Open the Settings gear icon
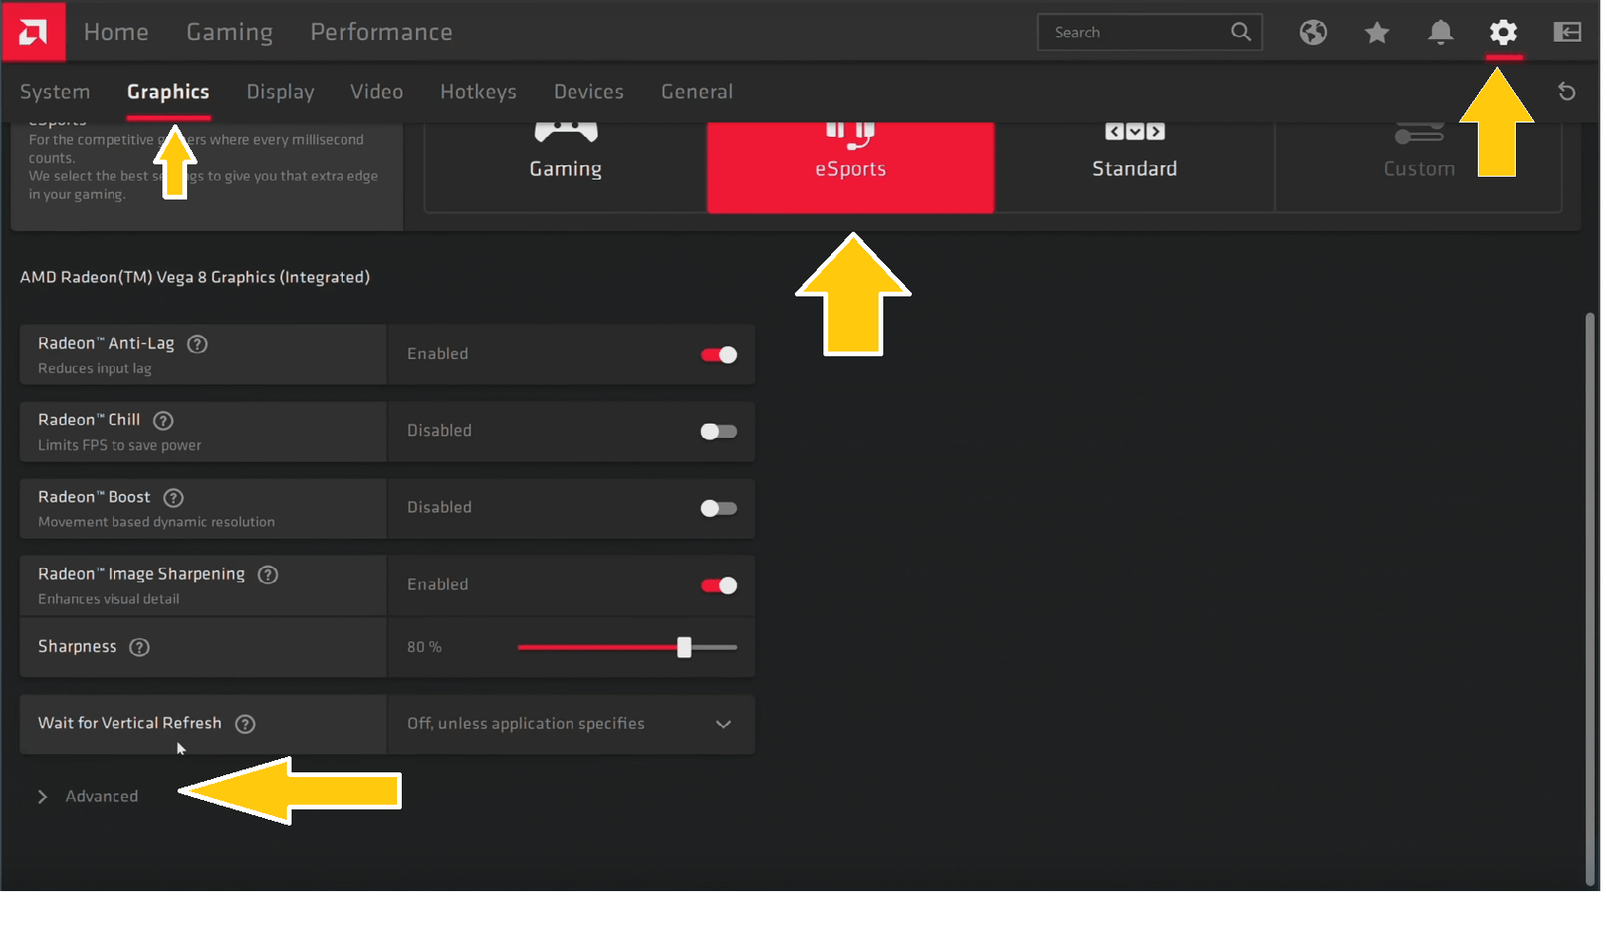Screen dimensions: 1607x950 tap(1503, 32)
